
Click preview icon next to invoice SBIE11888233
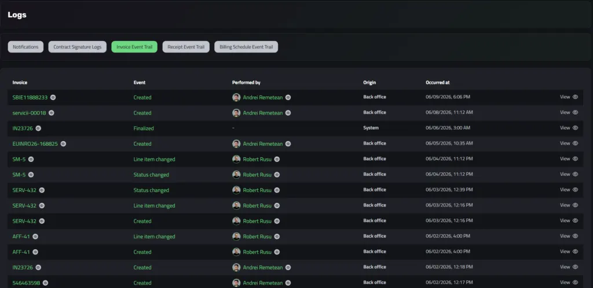(53, 97)
